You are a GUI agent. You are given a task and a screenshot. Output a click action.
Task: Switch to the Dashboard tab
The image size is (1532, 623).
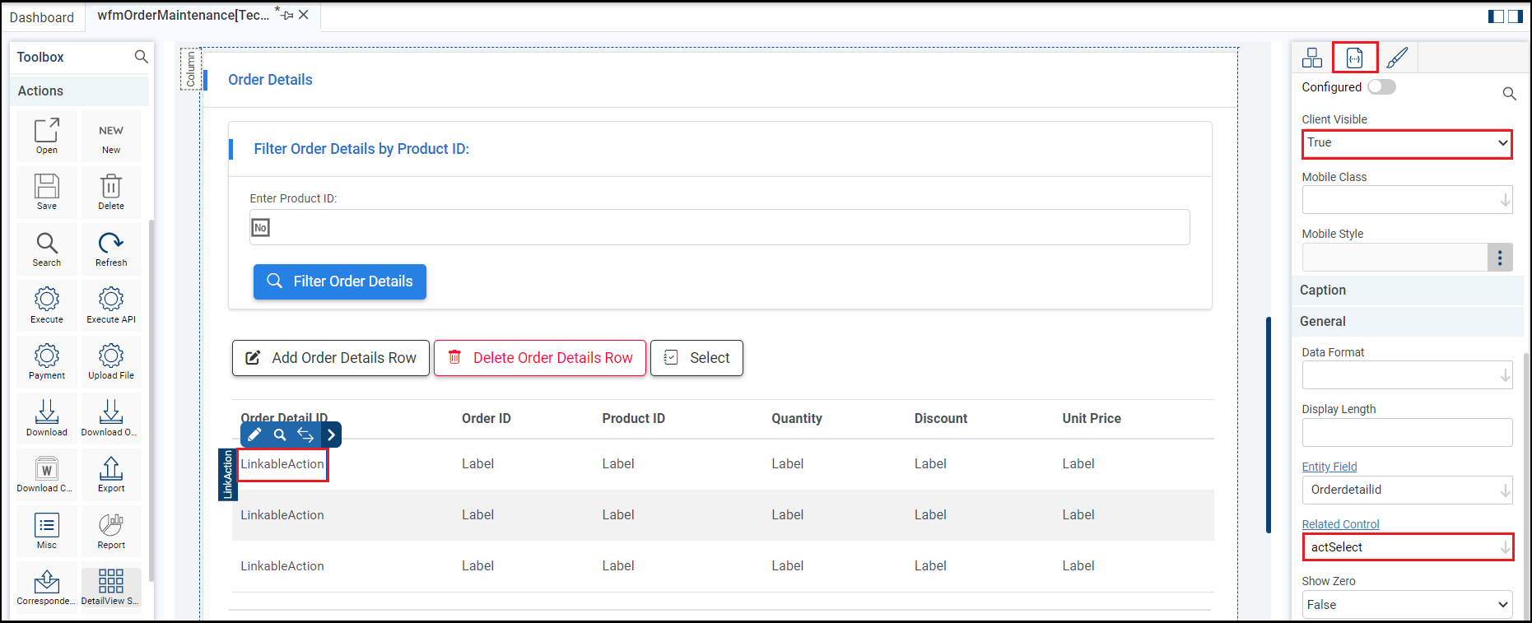(x=42, y=17)
